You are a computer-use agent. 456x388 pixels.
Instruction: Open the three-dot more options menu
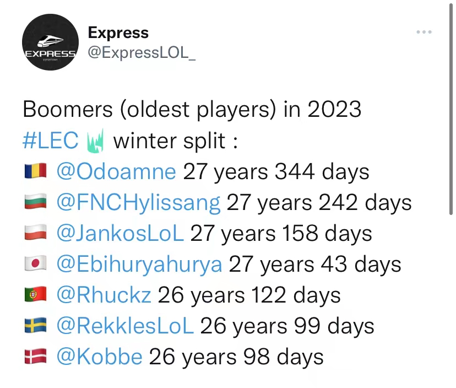424,32
